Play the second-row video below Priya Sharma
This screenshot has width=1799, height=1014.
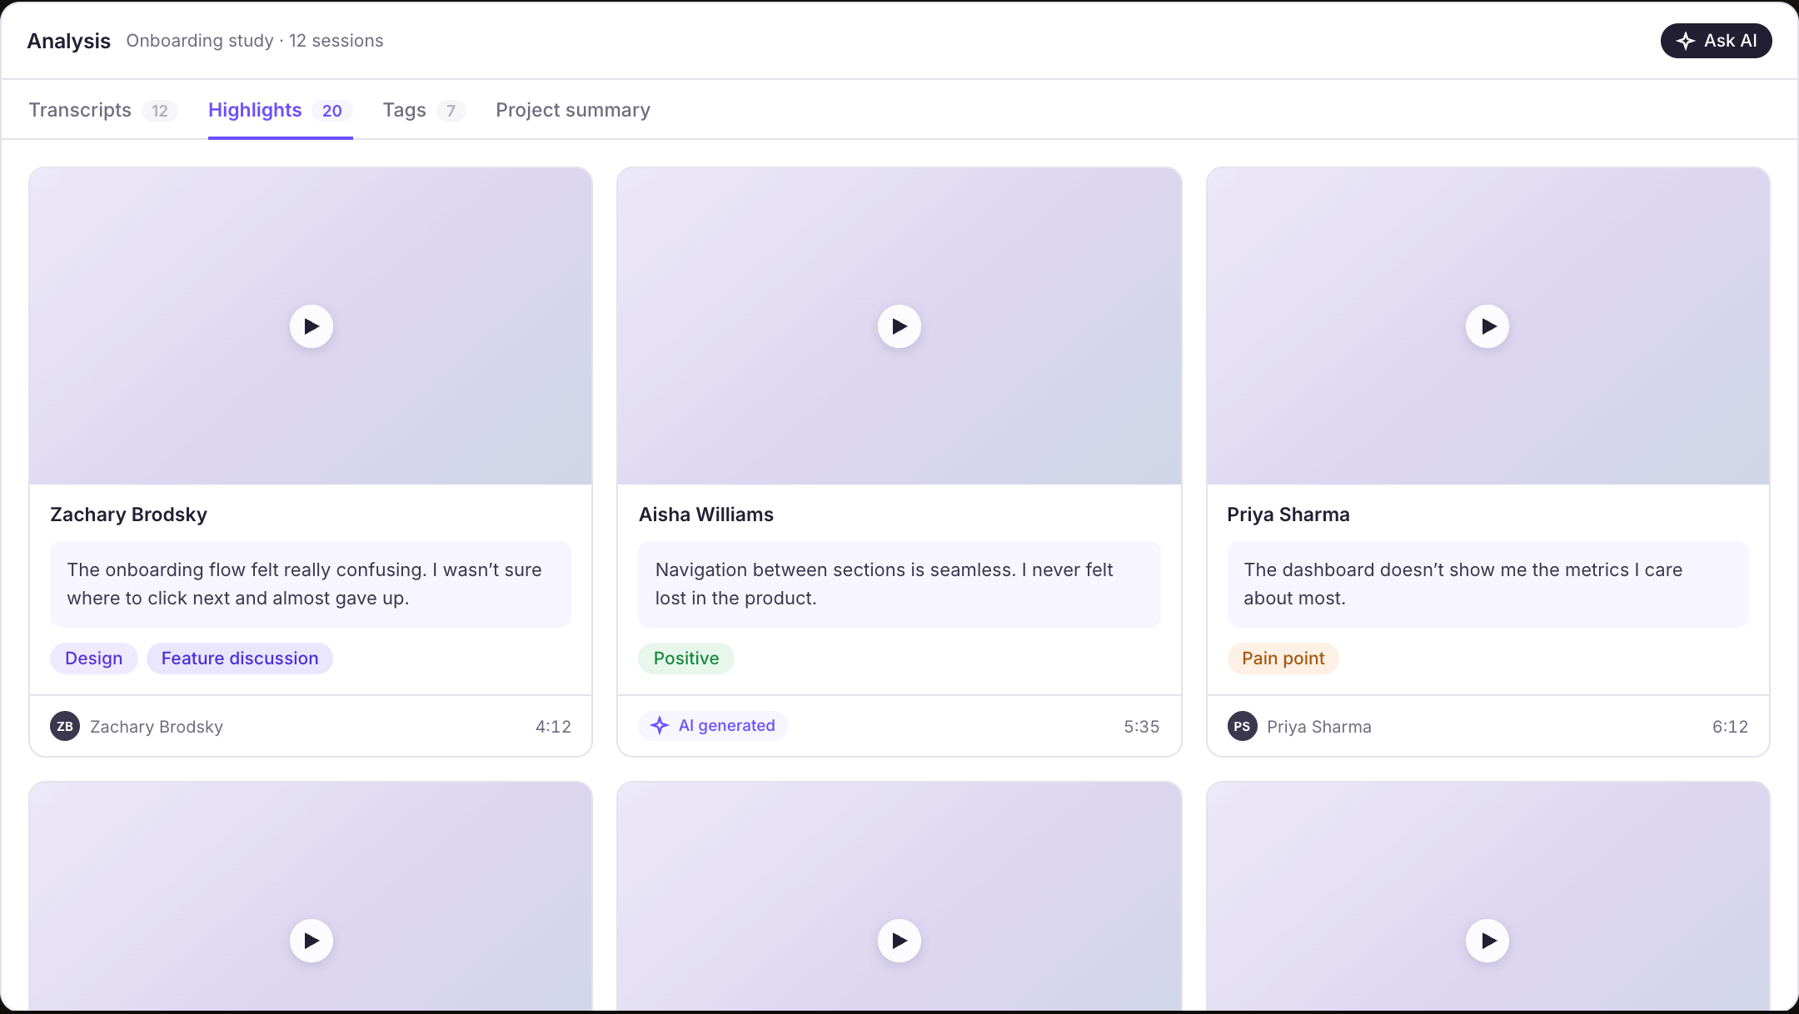click(x=1488, y=941)
